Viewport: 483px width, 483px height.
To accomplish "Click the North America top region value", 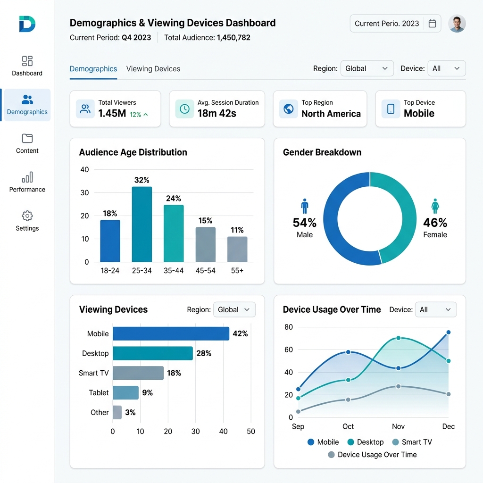I will (331, 114).
